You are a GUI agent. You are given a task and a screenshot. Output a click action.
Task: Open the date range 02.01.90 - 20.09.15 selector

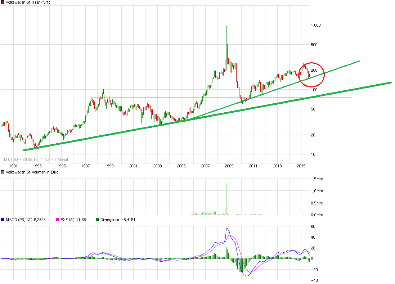[x=21, y=159]
